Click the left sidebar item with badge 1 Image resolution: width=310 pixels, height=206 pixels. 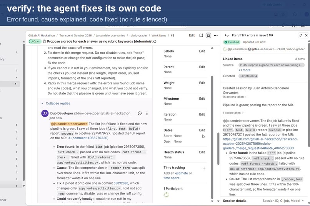pyautogui.click(x=10, y=84)
